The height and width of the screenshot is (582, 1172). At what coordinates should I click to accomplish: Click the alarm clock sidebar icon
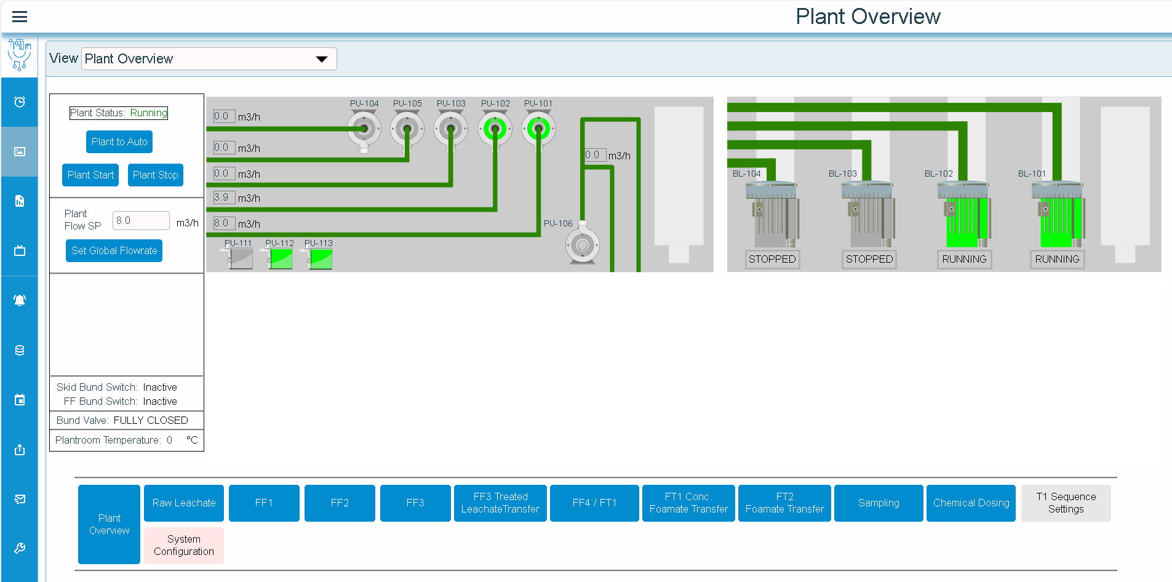click(x=20, y=102)
